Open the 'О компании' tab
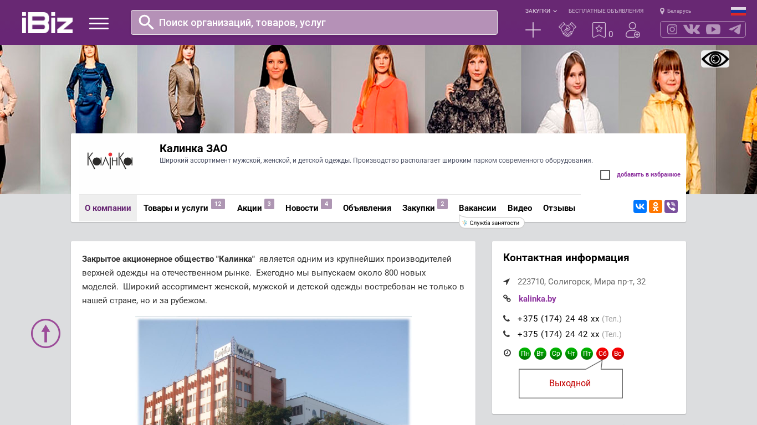The width and height of the screenshot is (757, 425). tap(108, 208)
